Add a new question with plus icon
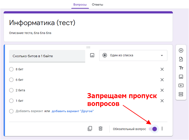 [181, 50]
